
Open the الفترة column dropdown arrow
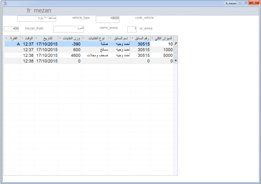click(6, 38)
